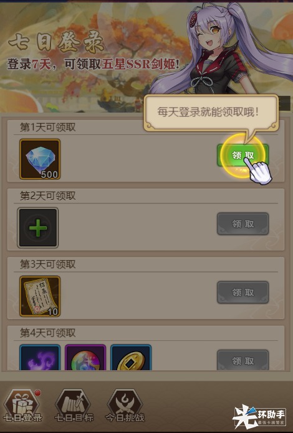Click the greyed 领取 button for Day 2

(243, 224)
